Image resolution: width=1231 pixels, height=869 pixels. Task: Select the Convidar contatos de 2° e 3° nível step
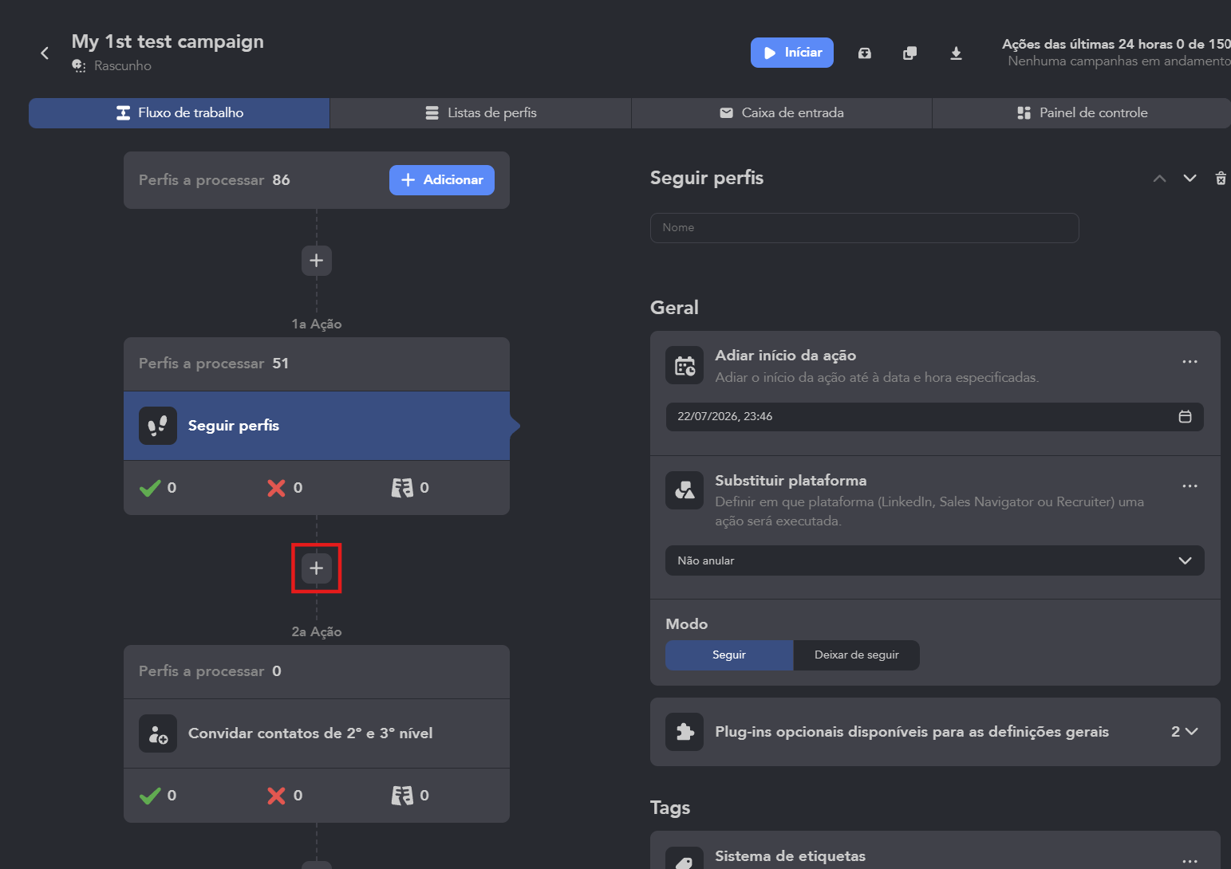pos(317,733)
